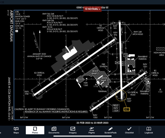Tap the chart validity date text
This screenshot has height=138, width=165.
click(92, 123)
